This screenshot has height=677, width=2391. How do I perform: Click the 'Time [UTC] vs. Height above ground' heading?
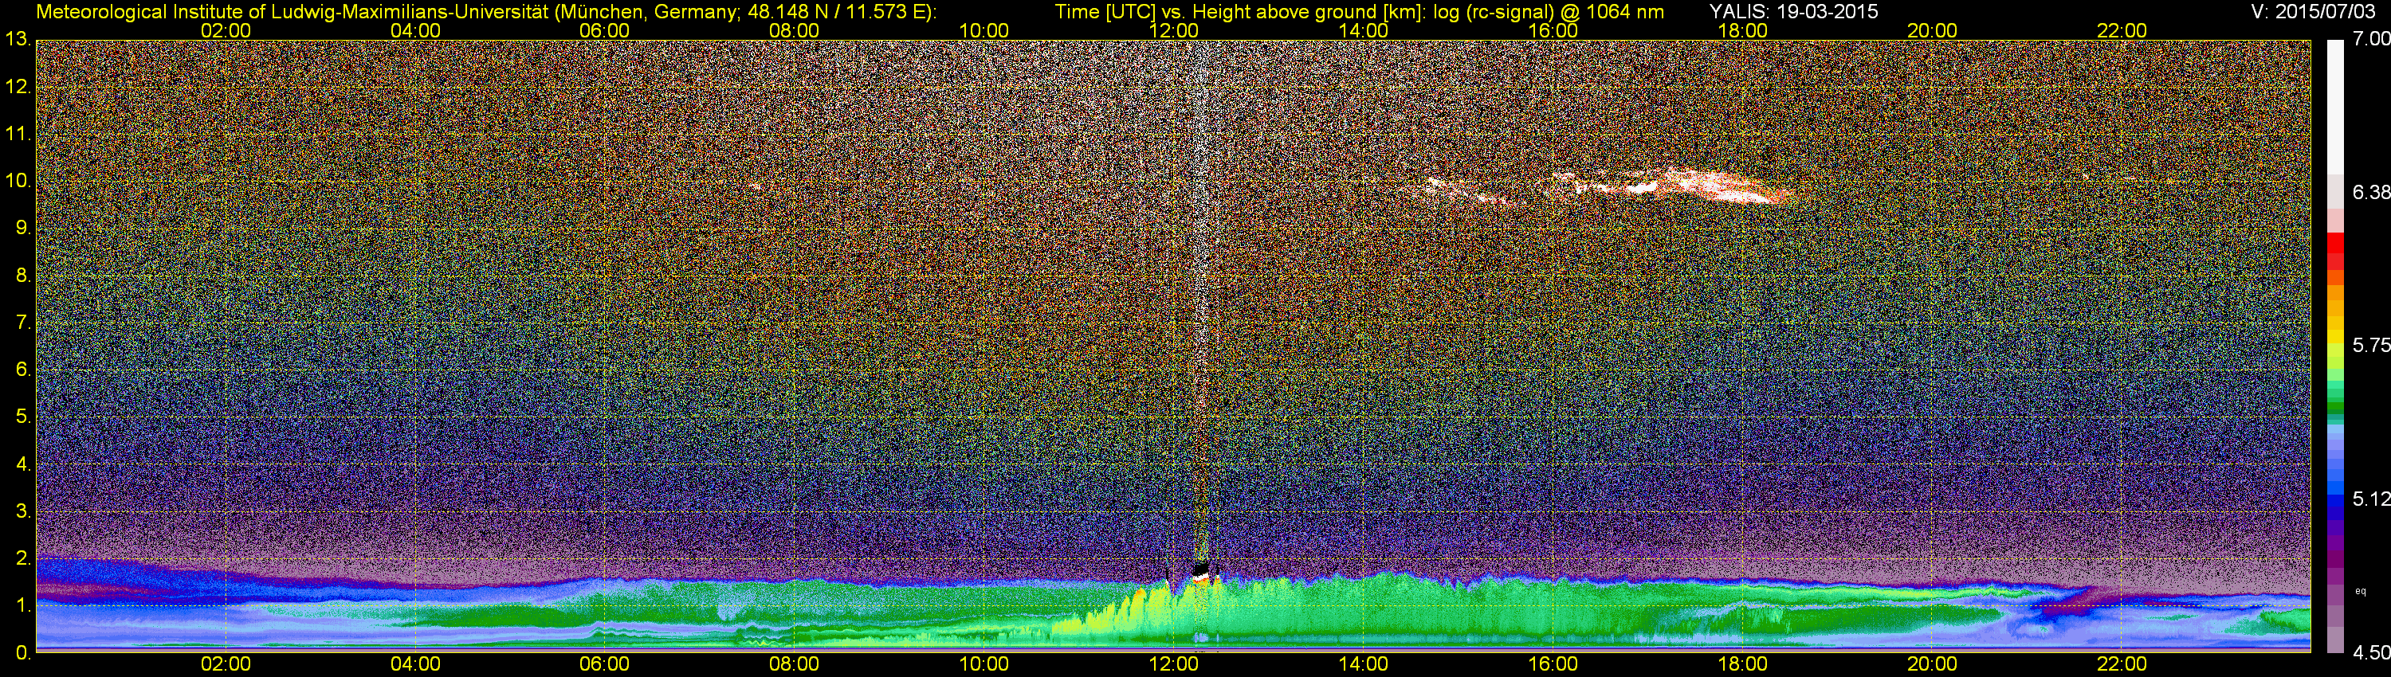click(1359, 11)
